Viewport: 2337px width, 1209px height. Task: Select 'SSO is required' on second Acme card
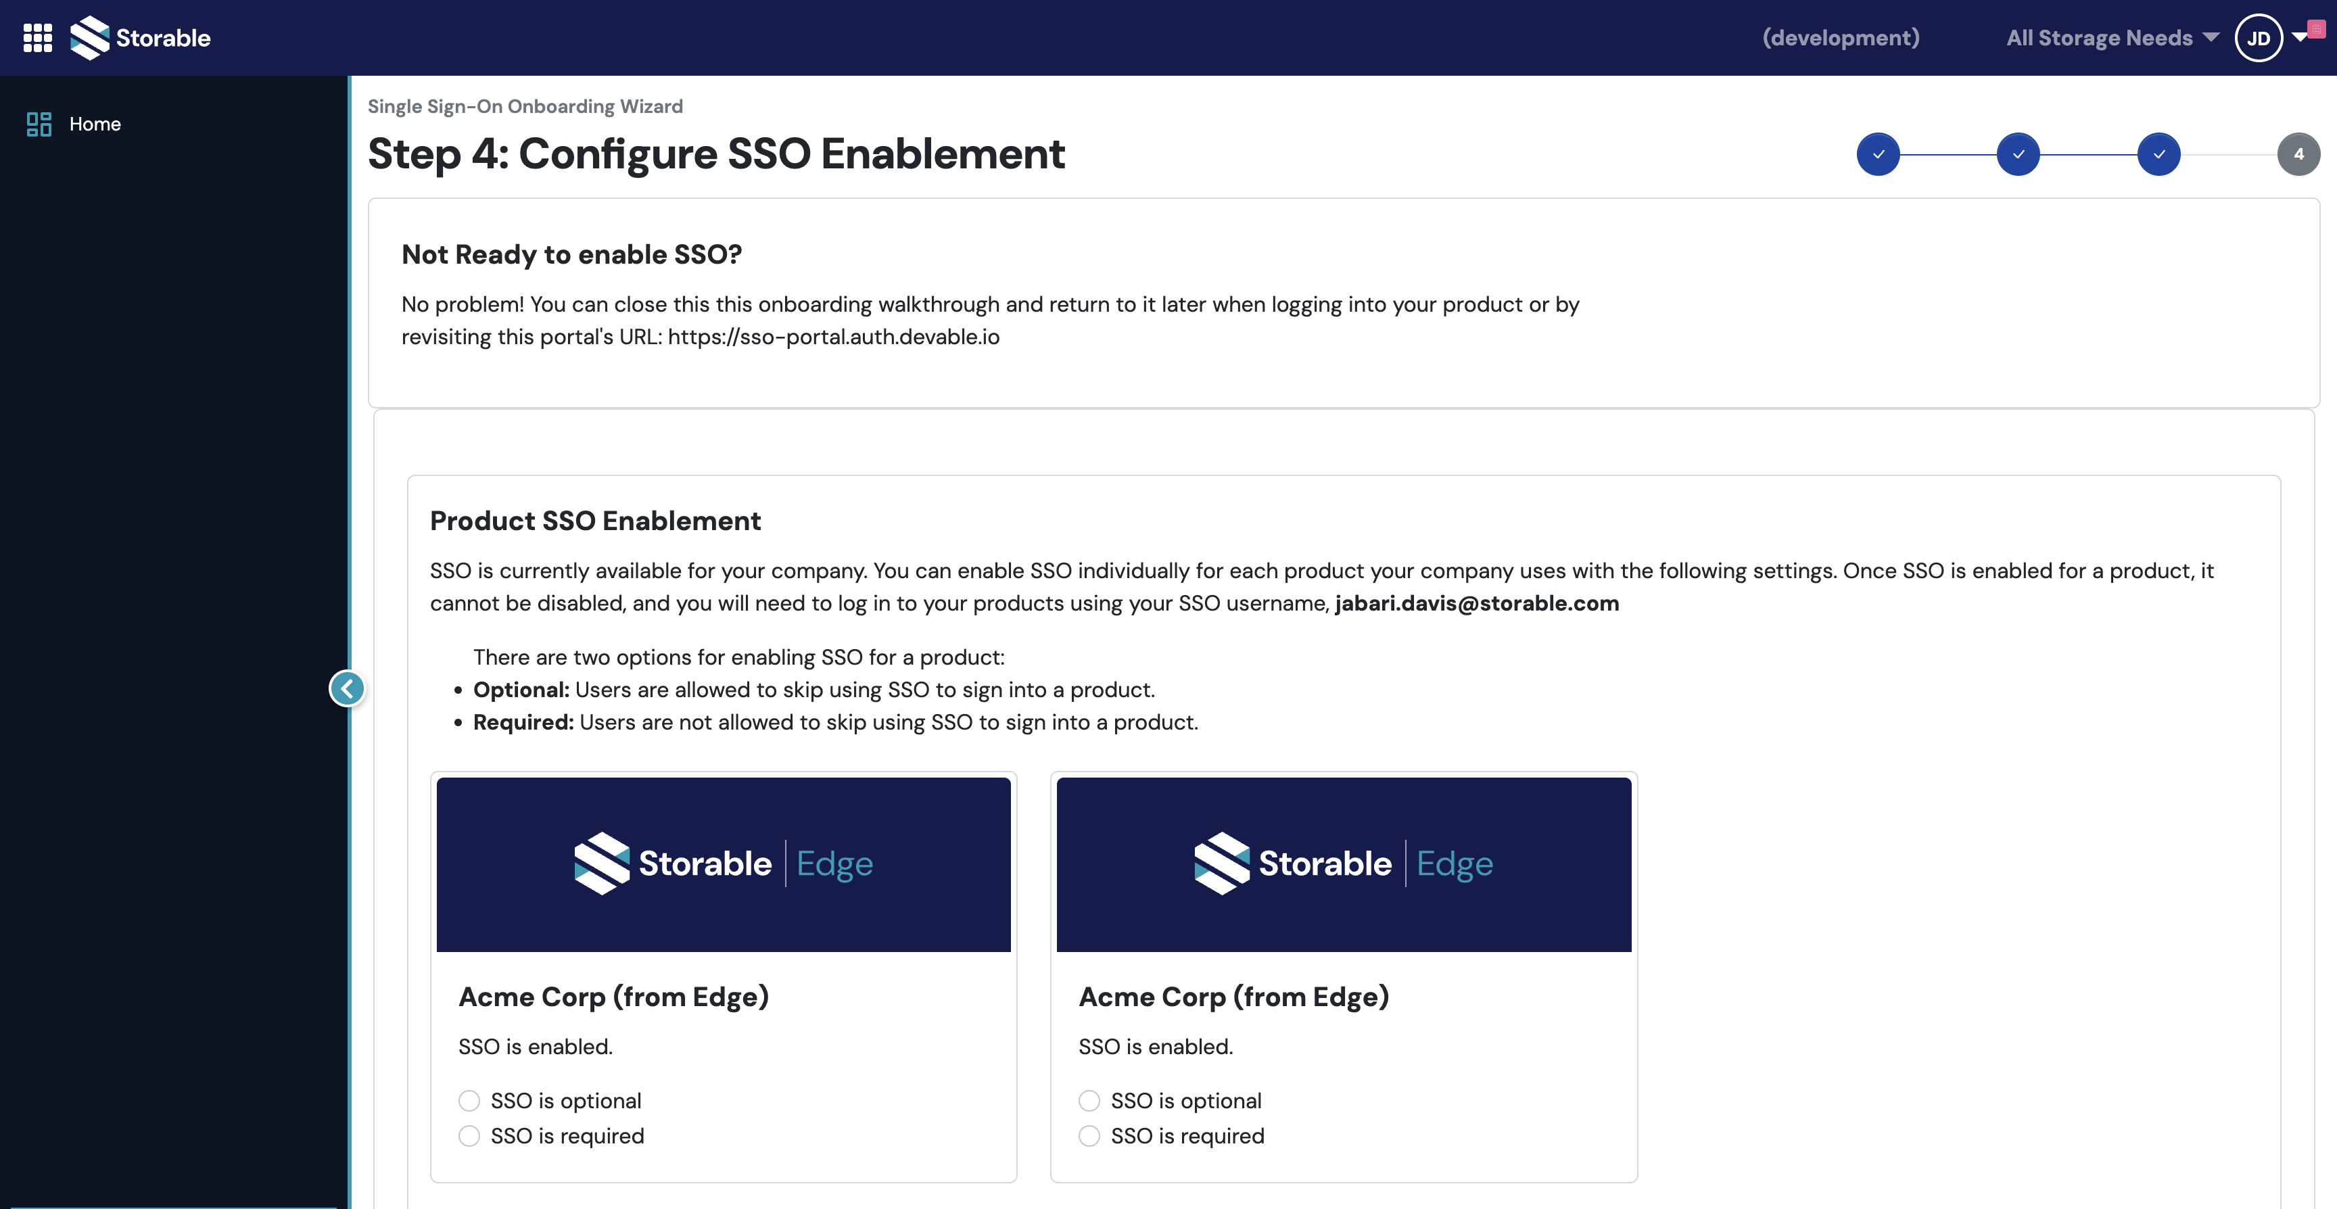coord(1089,1135)
